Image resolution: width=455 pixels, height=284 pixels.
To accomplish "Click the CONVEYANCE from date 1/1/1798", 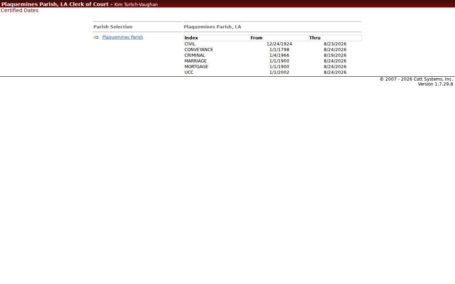I will pos(279,50).
